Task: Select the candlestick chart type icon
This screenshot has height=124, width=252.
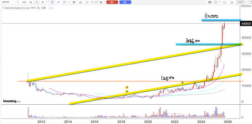Action: [x=52, y=2]
